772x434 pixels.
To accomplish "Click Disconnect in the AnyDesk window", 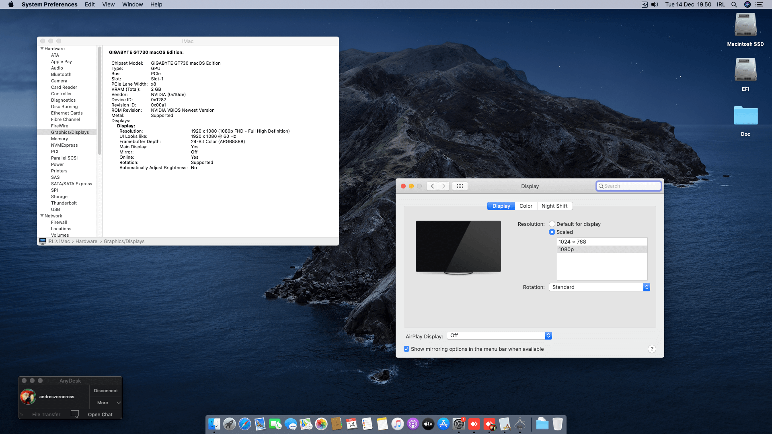I will (105, 390).
